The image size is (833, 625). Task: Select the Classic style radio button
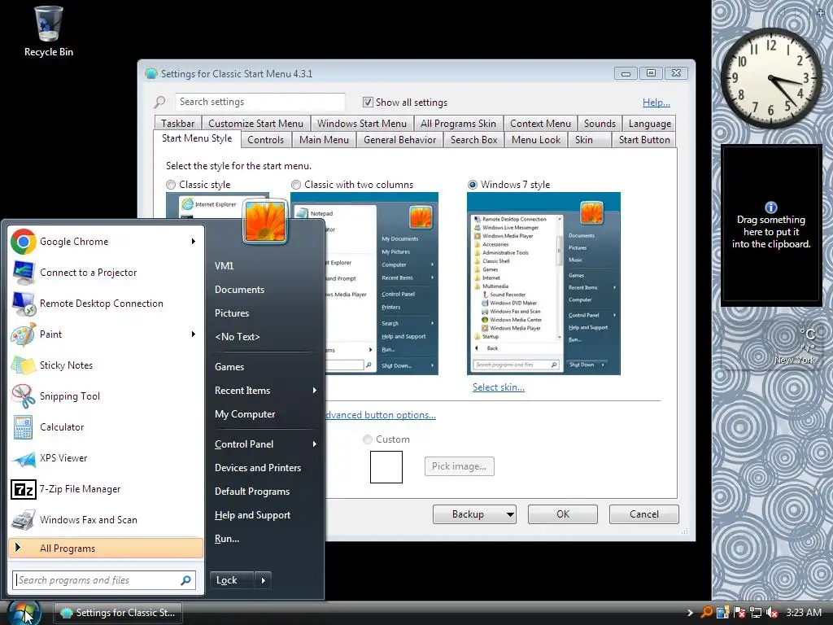coord(171,185)
